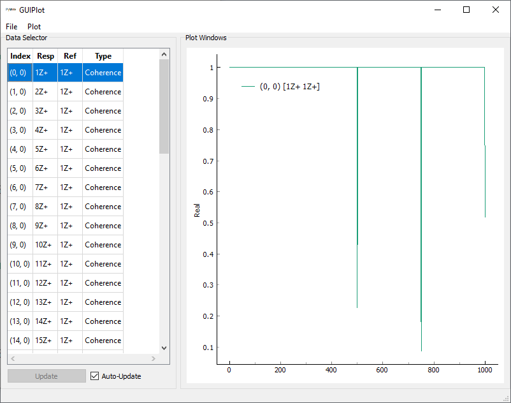This screenshot has height=403, width=511.
Task: Click scroll down arrow in data table
Action: tap(164, 348)
